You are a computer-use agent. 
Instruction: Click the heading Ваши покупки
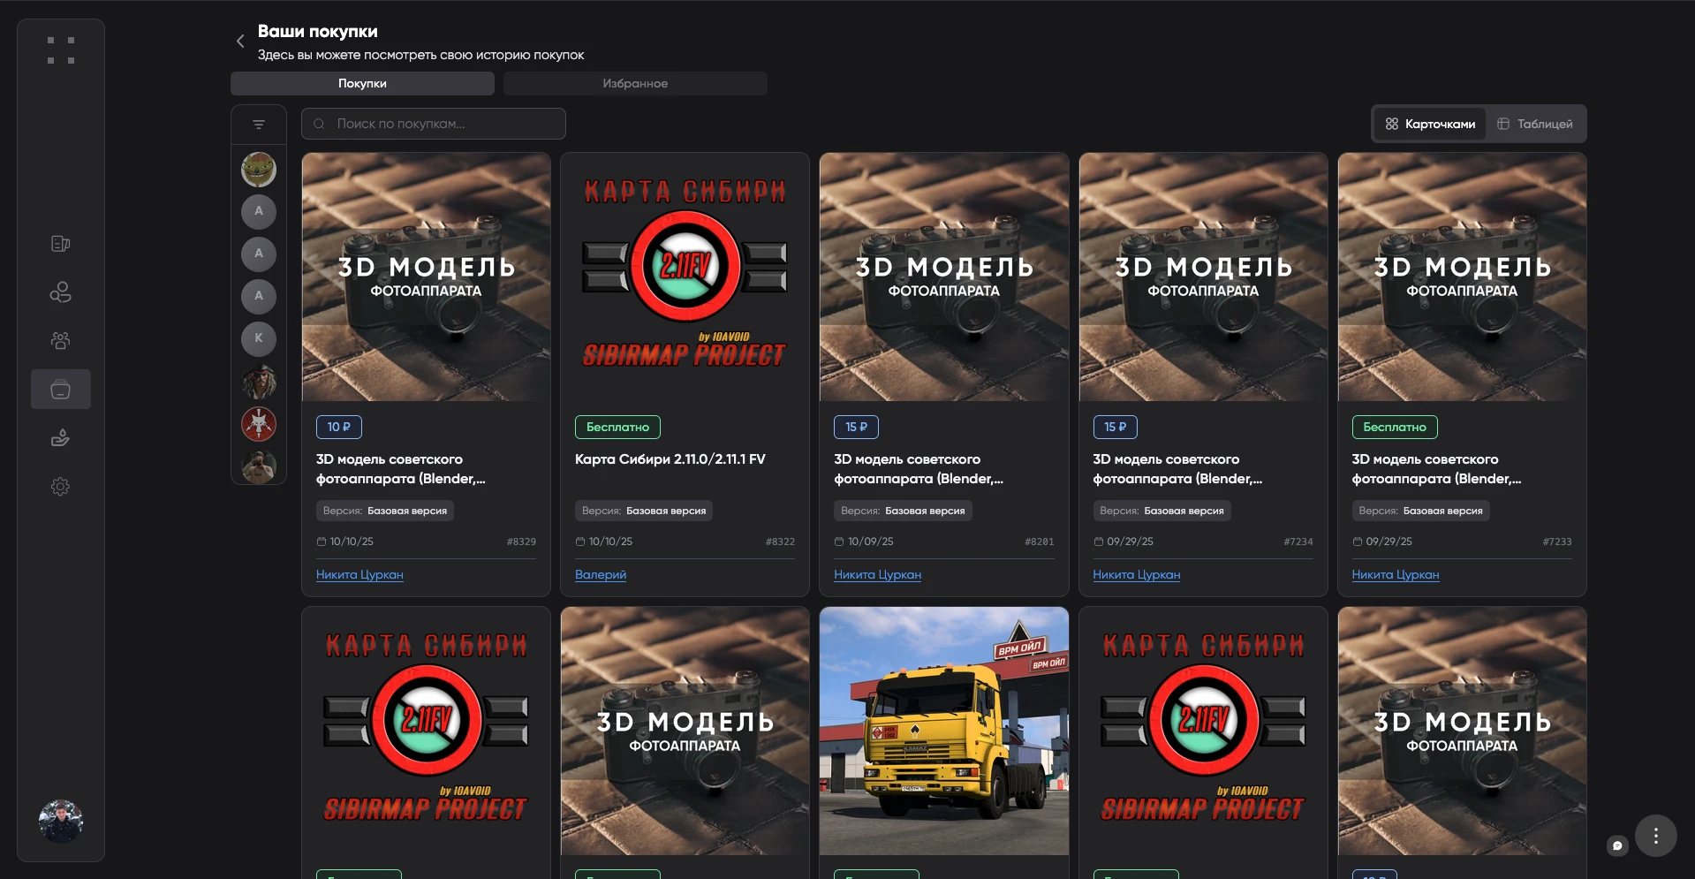click(318, 32)
